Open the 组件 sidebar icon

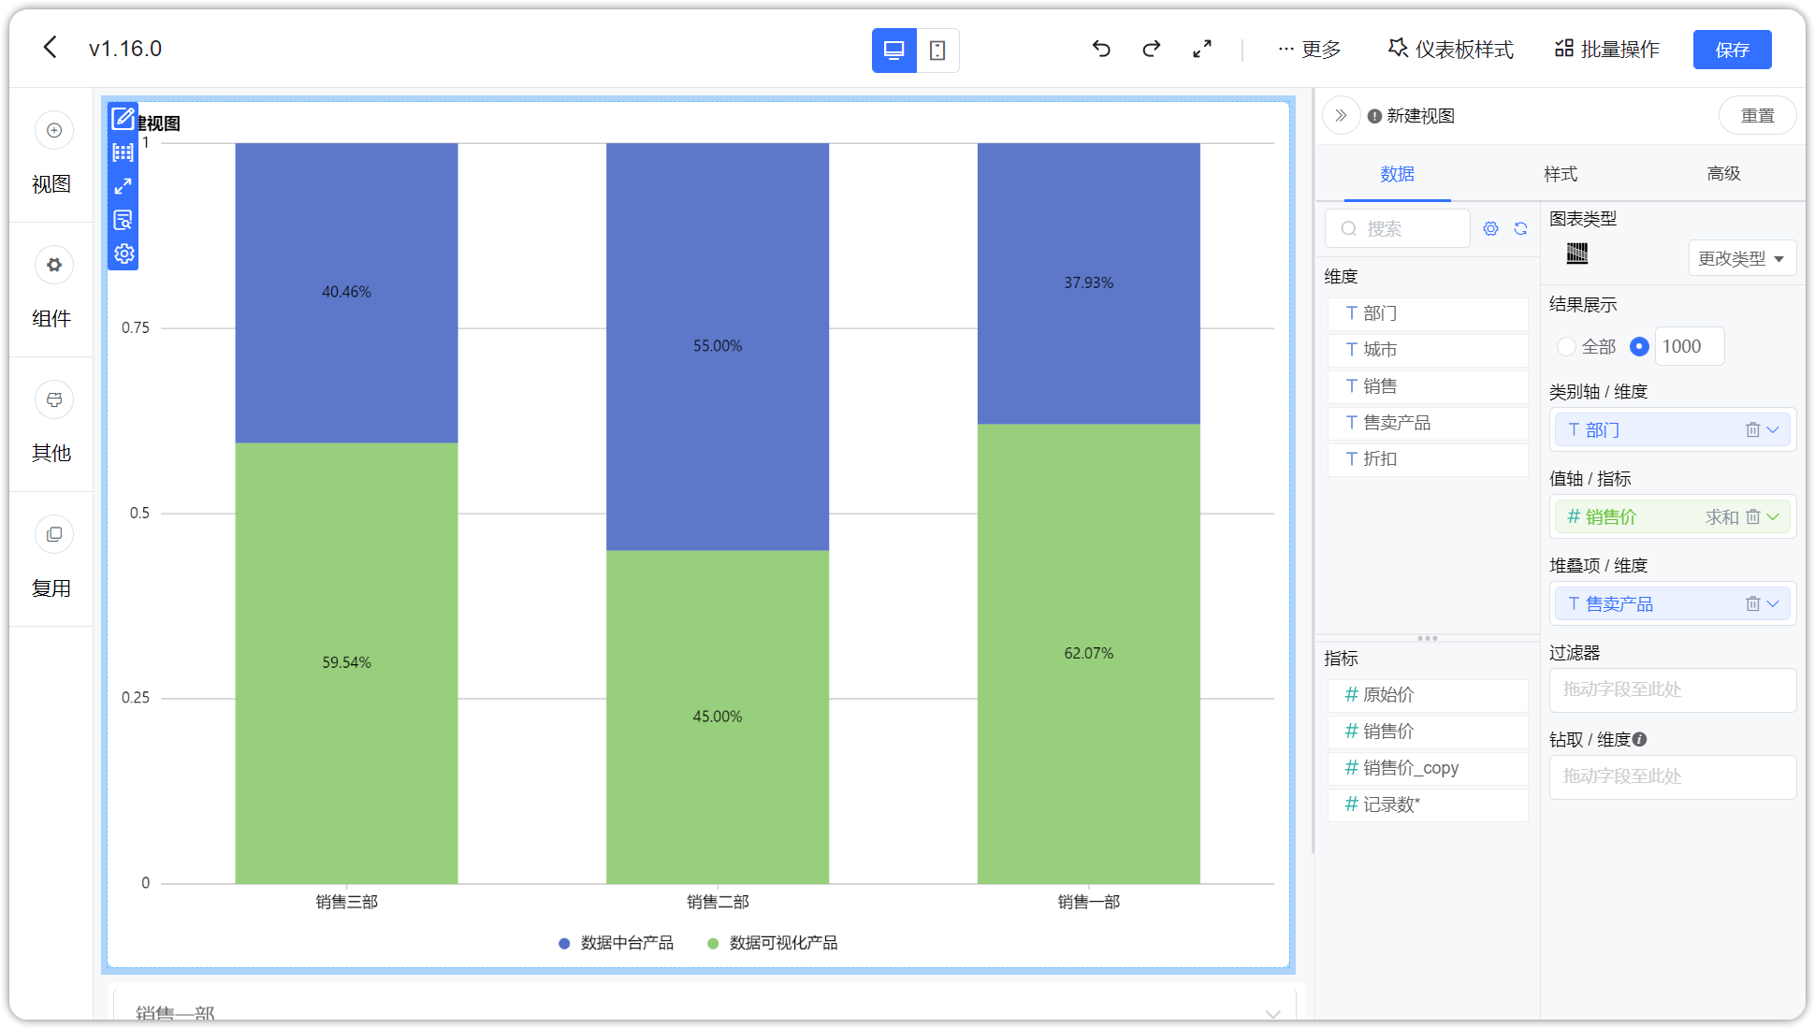click(53, 265)
